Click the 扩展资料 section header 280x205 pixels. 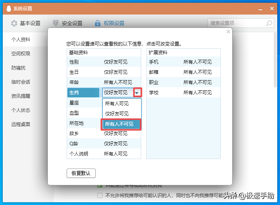click(x=158, y=53)
